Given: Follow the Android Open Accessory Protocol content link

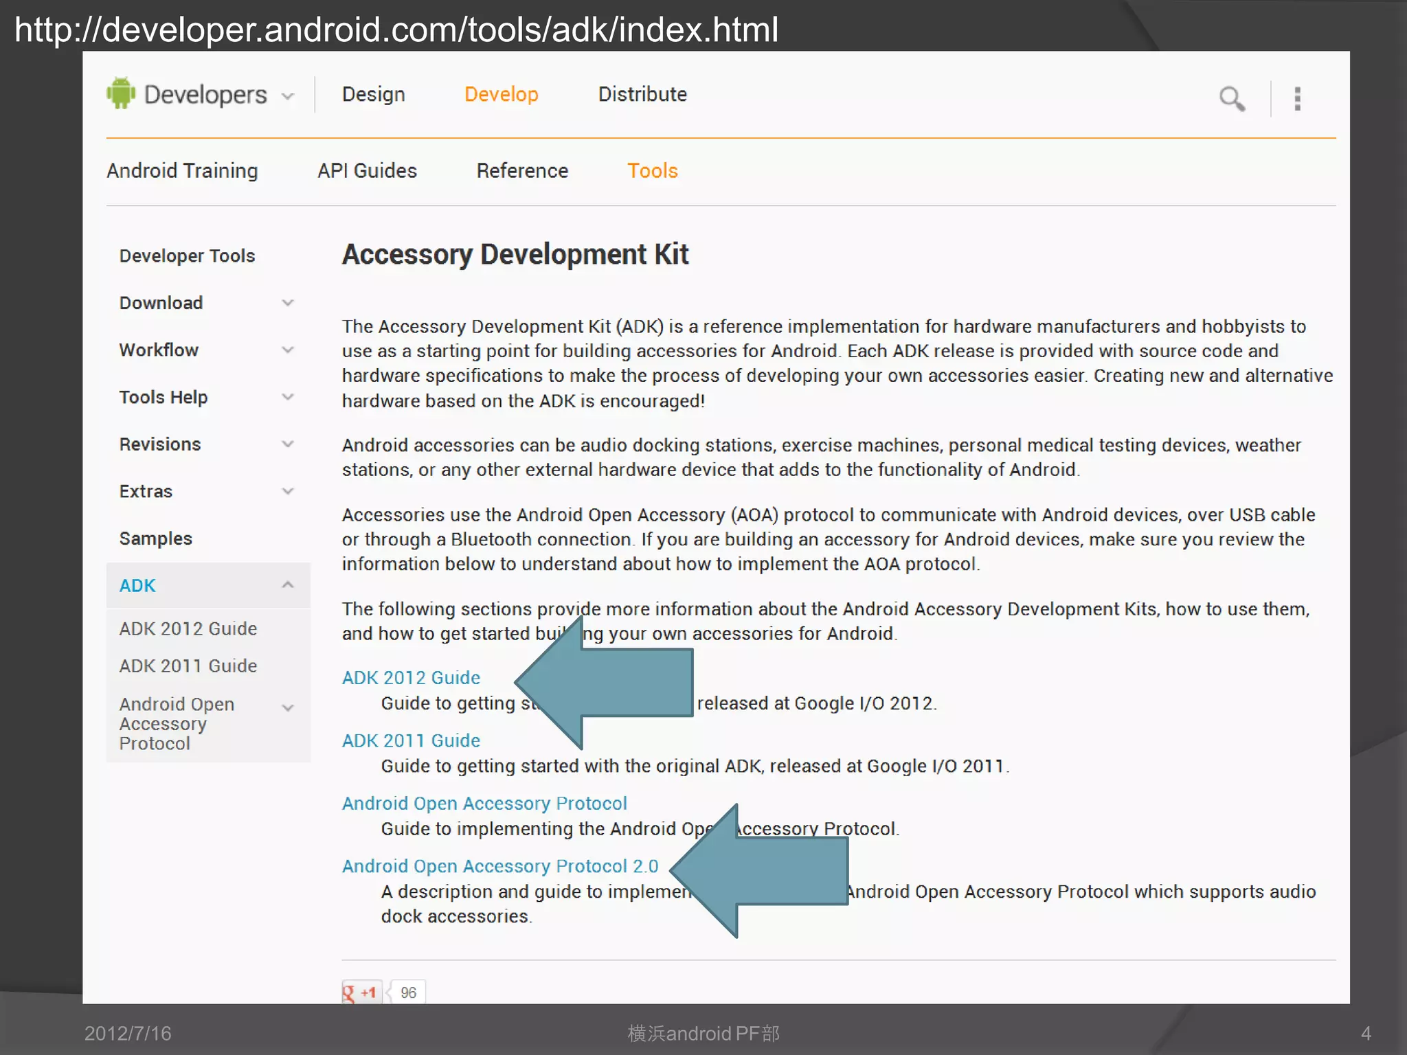Looking at the screenshot, I should pyautogui.click(x=484, y=803).
